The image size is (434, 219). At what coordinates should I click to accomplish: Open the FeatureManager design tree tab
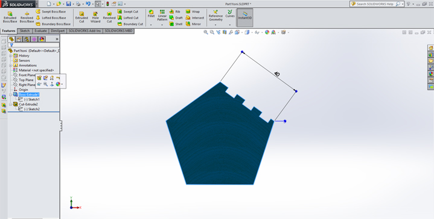[x=11, y=39]
